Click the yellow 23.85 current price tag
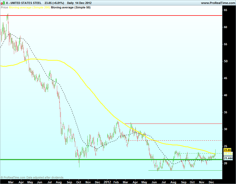Screen dimensions: 236x184 (x=227, y=150)
